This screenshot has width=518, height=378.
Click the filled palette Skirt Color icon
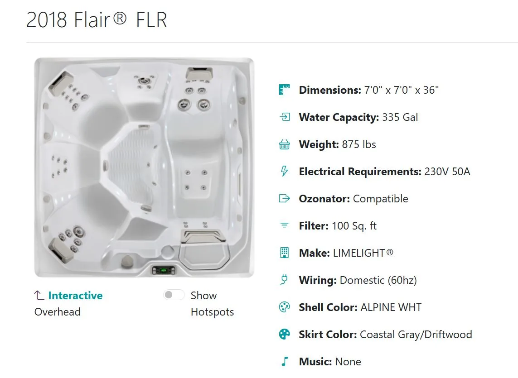click(285, 334)
